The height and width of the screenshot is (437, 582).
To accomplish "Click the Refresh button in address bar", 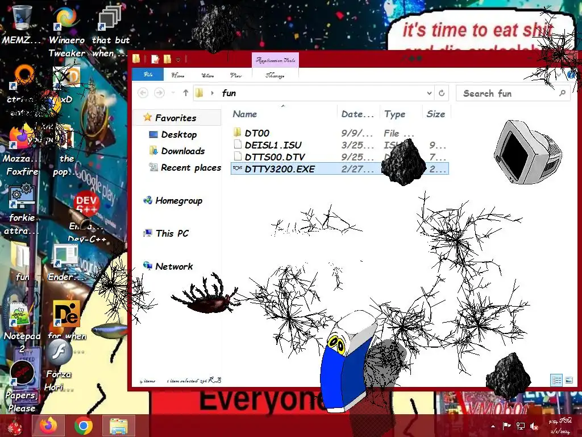I will tap(441, 93).
